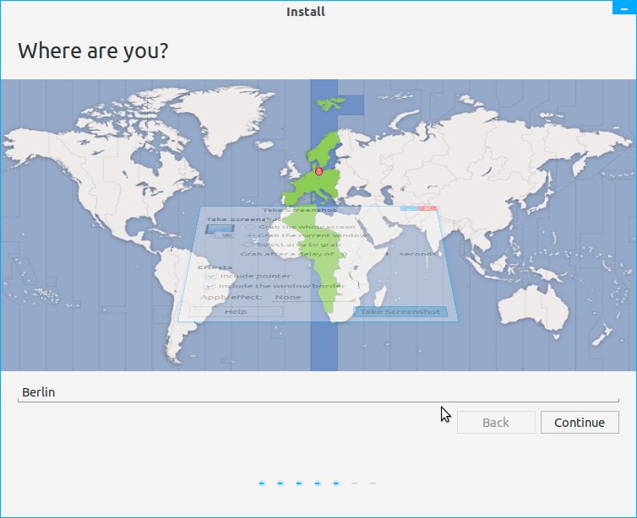Click the Back button
Image resolution: width=637 pixels, height=518 pixels.
(496, 423)
